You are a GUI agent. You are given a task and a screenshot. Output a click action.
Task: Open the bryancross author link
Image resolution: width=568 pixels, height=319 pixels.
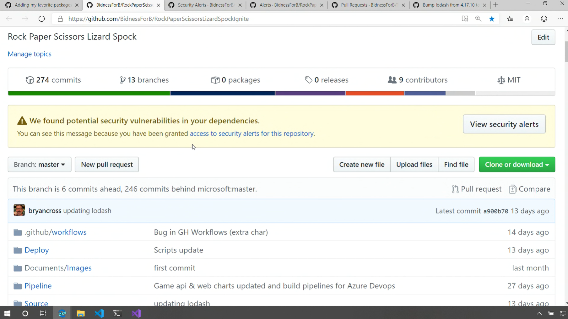tap(45, 211)
